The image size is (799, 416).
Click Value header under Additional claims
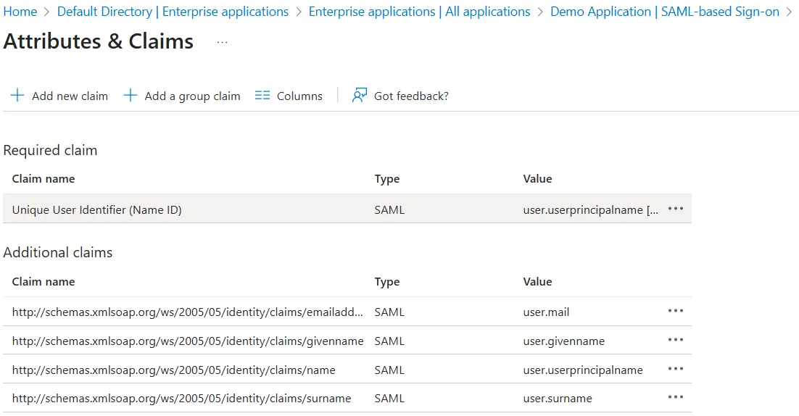tap(537, 282)
